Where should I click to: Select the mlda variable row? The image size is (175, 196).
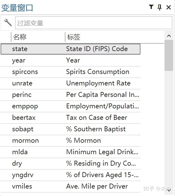tap(70, 152)
